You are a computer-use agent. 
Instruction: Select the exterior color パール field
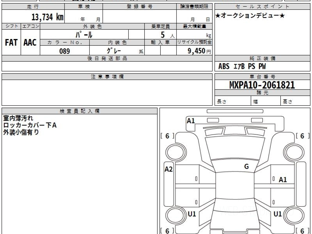coord(84,34)
